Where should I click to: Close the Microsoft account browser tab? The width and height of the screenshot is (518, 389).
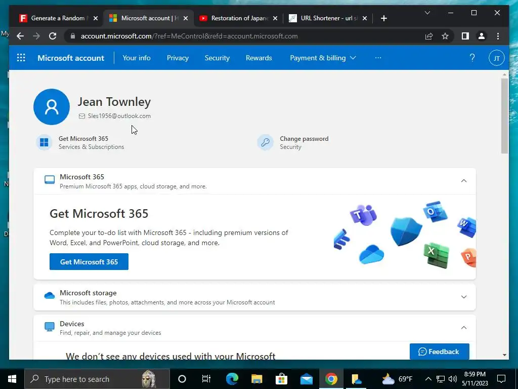[x=186, y=18]
